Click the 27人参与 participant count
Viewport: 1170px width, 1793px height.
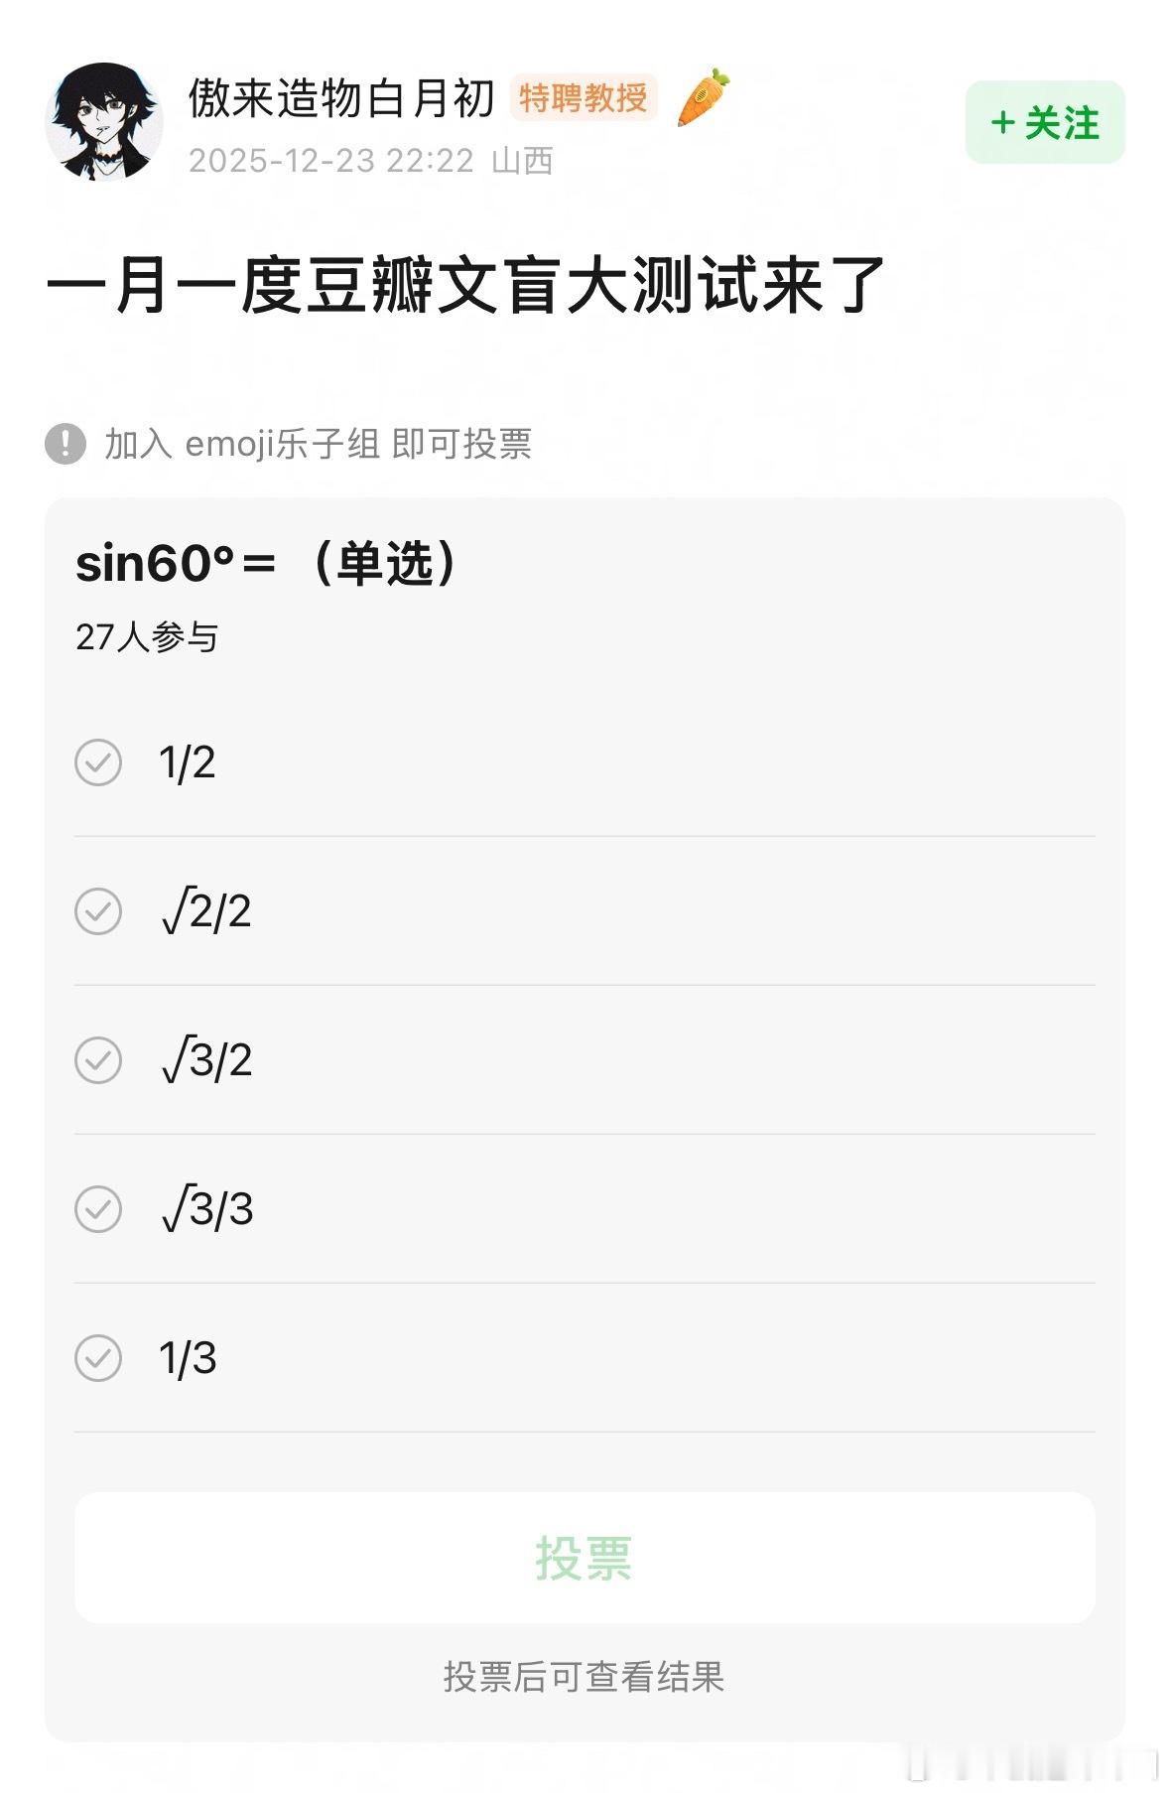147,637
